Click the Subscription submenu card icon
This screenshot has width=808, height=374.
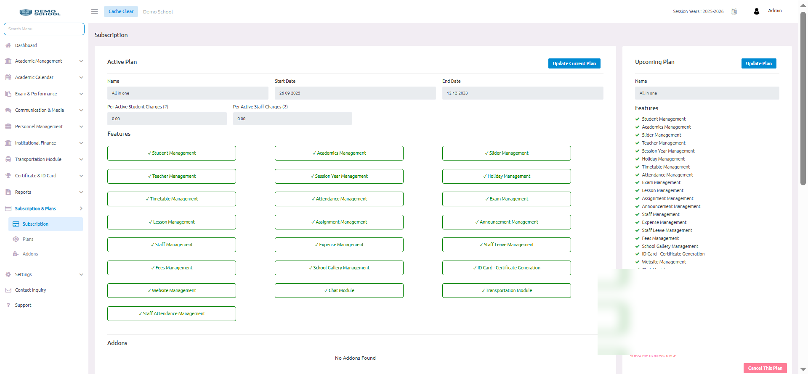coord(16,224)
